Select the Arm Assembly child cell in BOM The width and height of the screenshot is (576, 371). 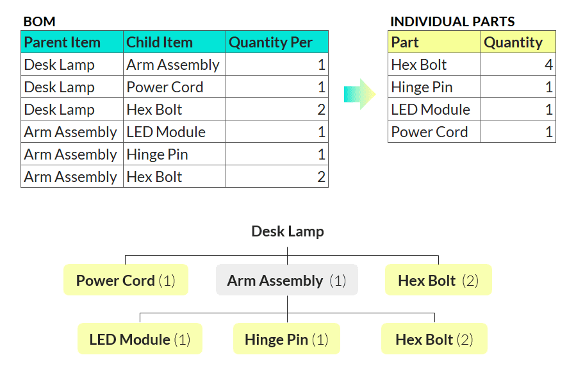coord(174,65)
